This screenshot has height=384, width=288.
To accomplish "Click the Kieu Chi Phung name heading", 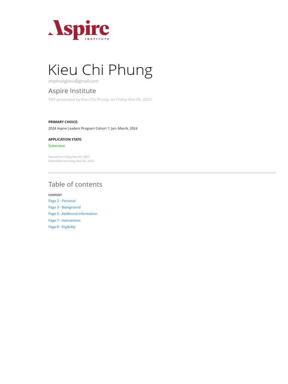I will (100, 70).
